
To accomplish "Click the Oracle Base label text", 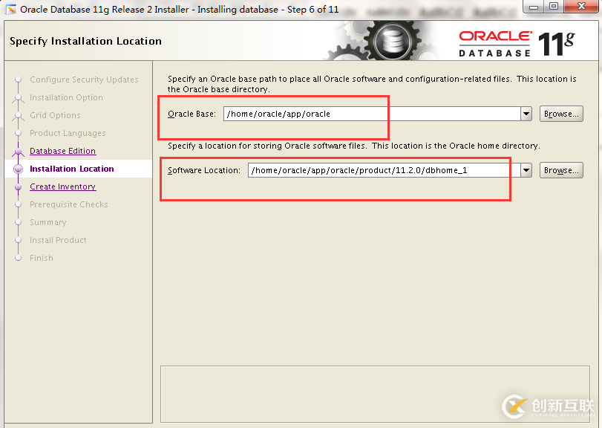I will pos(192,114).
